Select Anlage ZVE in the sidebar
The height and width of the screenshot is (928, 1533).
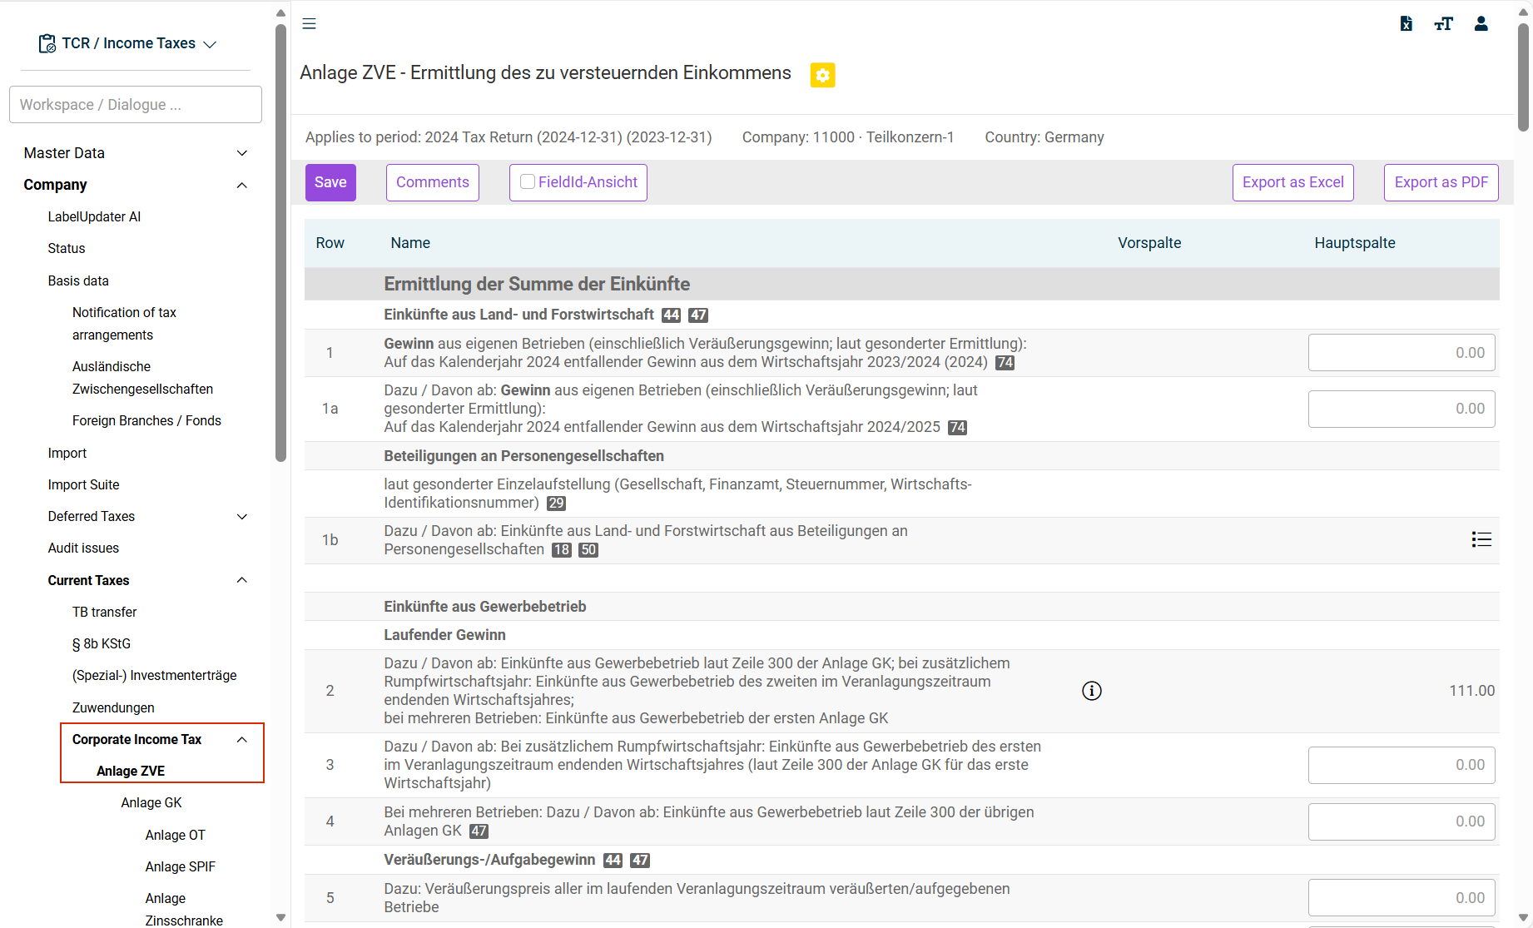131,771
